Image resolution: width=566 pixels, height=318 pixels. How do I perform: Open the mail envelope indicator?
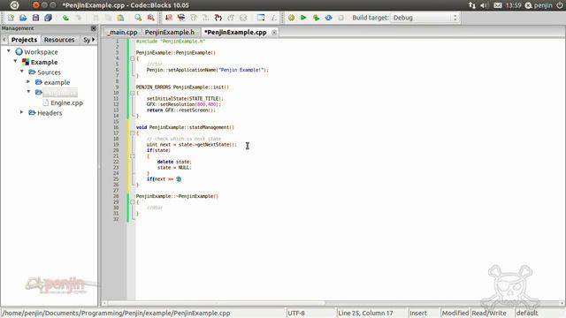[x=497, y=5]
